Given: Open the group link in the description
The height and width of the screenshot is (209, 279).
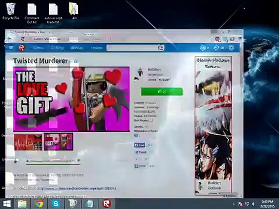Looking at the screenshot, I should pos(77,188).
